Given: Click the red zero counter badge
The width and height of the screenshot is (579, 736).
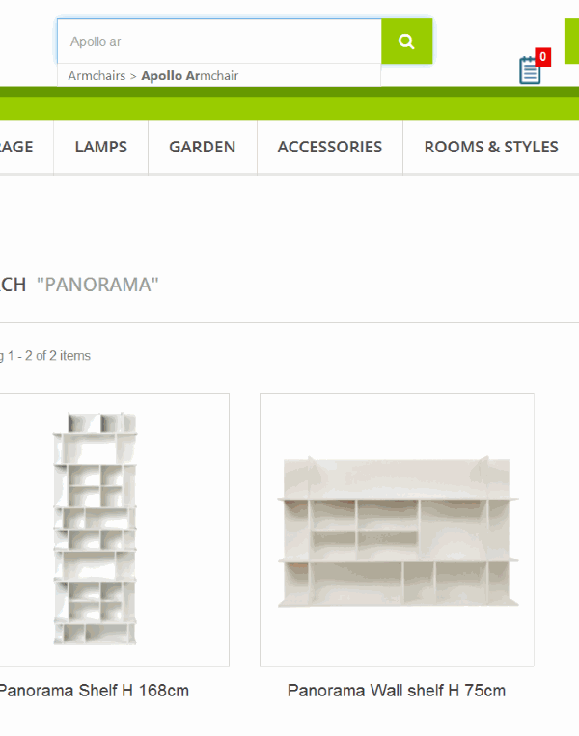Looking at the screenshot, I should [x=543, y=57].
